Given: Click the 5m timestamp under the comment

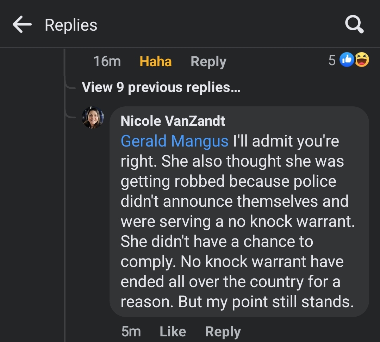Looking at the screenshot, I should coord(131,331).
